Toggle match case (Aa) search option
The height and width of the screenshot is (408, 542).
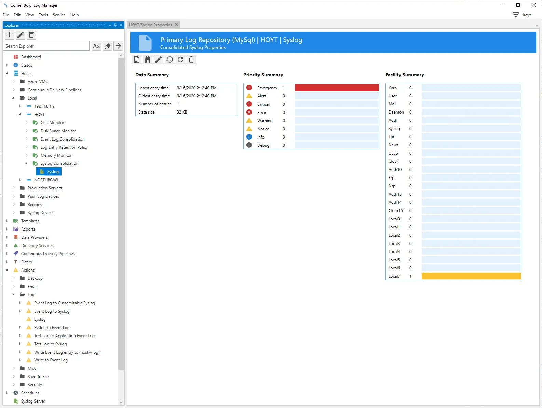[96, 46]
